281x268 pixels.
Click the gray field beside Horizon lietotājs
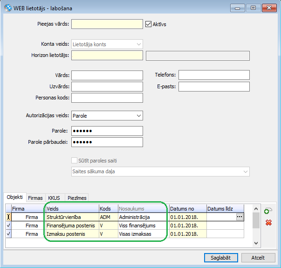click(198, 56)
